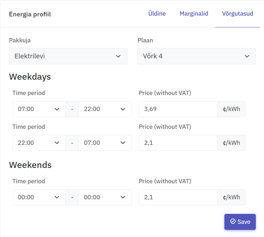The image size is (264, 237).
Task: Open the first weekday end time 22:00 dropdown
Action: click(105, 109)
